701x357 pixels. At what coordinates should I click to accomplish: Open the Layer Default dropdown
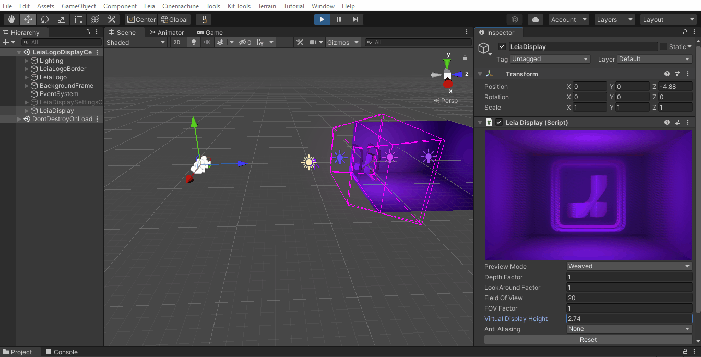[655, 59]
